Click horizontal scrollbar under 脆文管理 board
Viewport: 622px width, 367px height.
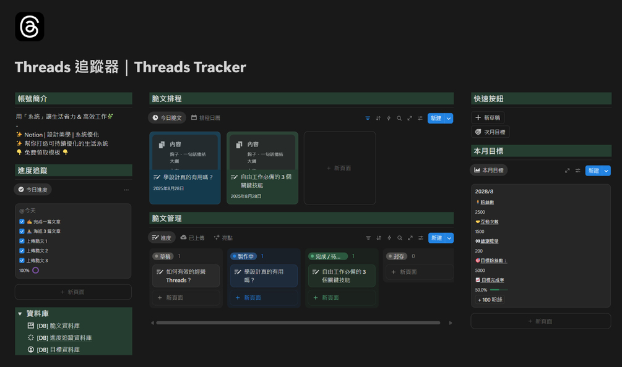tap(298, 323)
